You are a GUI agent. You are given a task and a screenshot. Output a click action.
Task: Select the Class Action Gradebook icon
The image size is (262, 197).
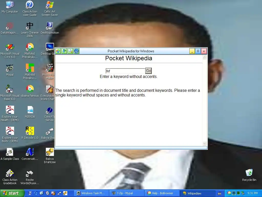click(x=10, y=177)
